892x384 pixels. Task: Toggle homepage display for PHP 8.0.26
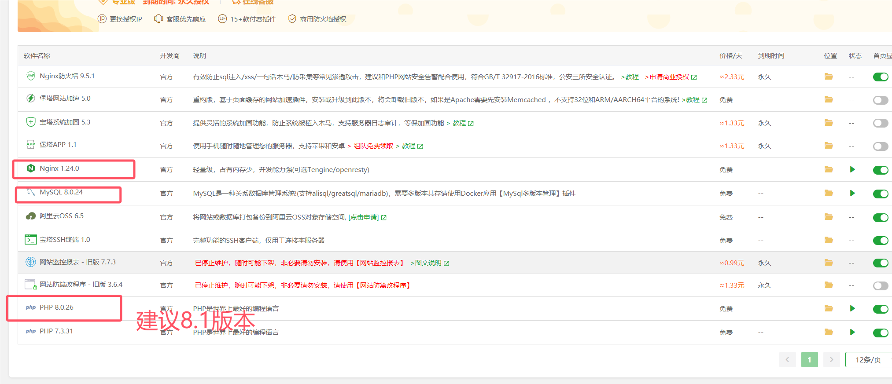coord(881,309)
